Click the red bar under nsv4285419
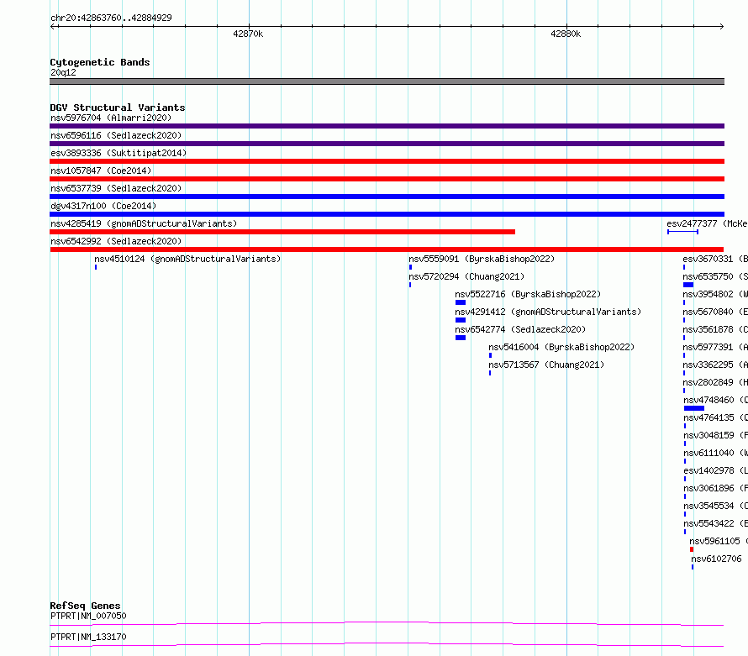The width and height of the screenshot is (748, 656). (x=282, y=232)
